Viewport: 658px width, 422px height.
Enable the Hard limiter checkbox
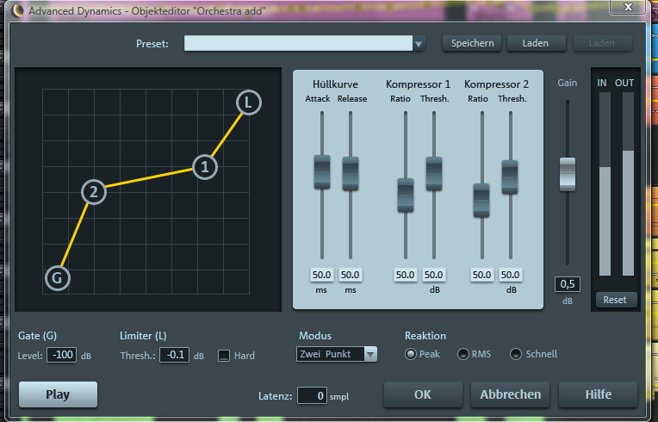tap(224, 355)
